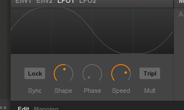Click the LFO sine waveform display

point(92,31)
